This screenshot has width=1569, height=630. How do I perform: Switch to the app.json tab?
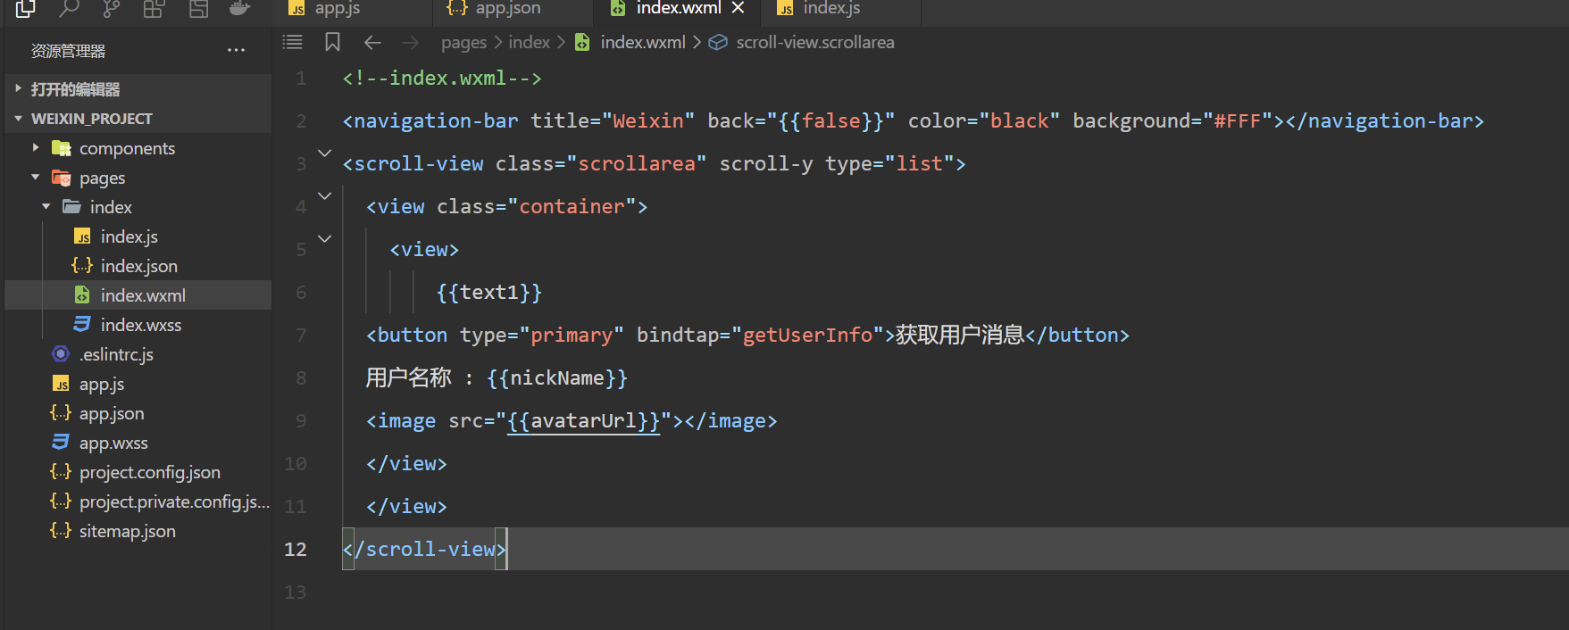pyautogui.click(x=513, y=8)
